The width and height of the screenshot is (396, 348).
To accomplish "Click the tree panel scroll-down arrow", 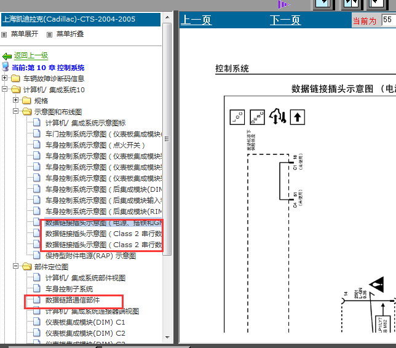I will click(167, 338).
